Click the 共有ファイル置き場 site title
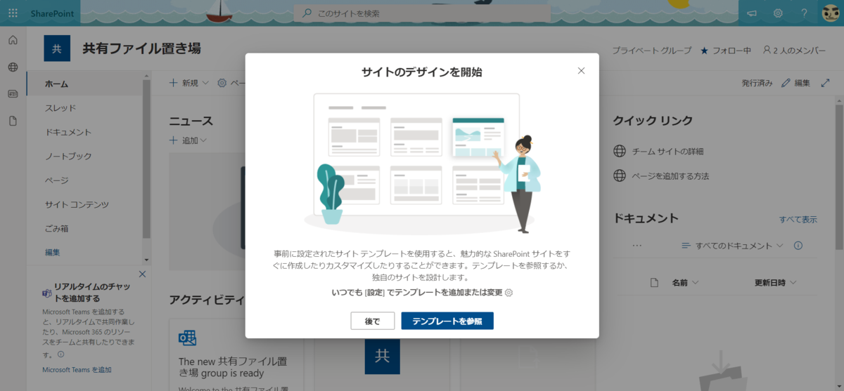This screenshot has width=844, height=391. (x=142, y=48)
